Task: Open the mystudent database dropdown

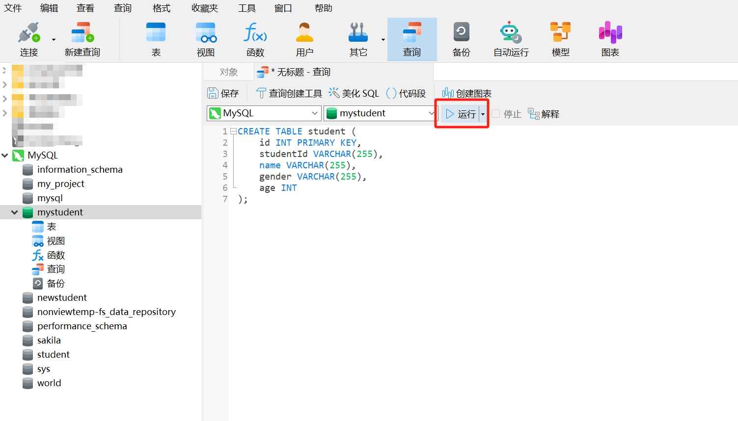Action: point(431,113)
